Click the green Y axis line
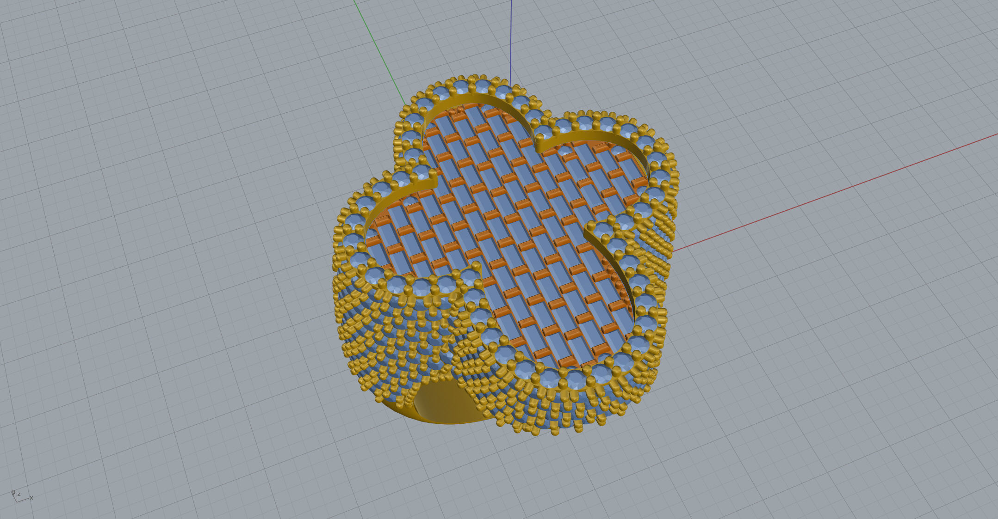998x519 pixels. pos(379,52)
